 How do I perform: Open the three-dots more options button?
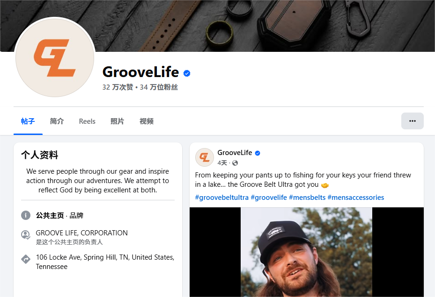(412, 121)
